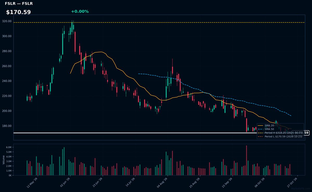This screenshot has width=312, height=192.
Task: Click the 04 Aug '26 date label
Action: (162, 182)
